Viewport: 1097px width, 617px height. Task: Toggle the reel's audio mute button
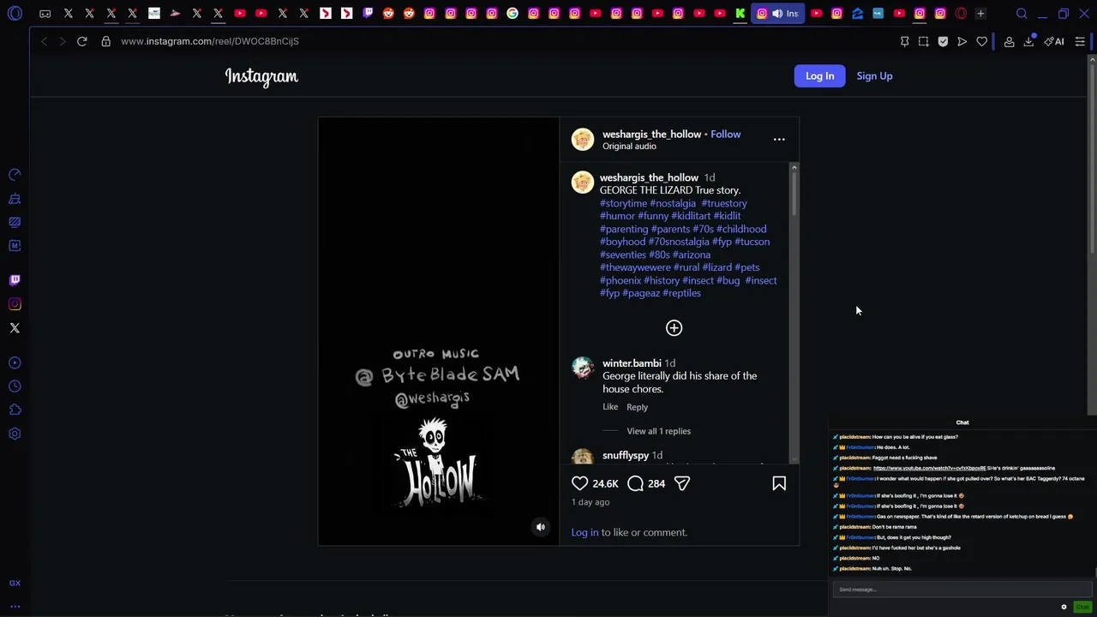coord(541,527)
